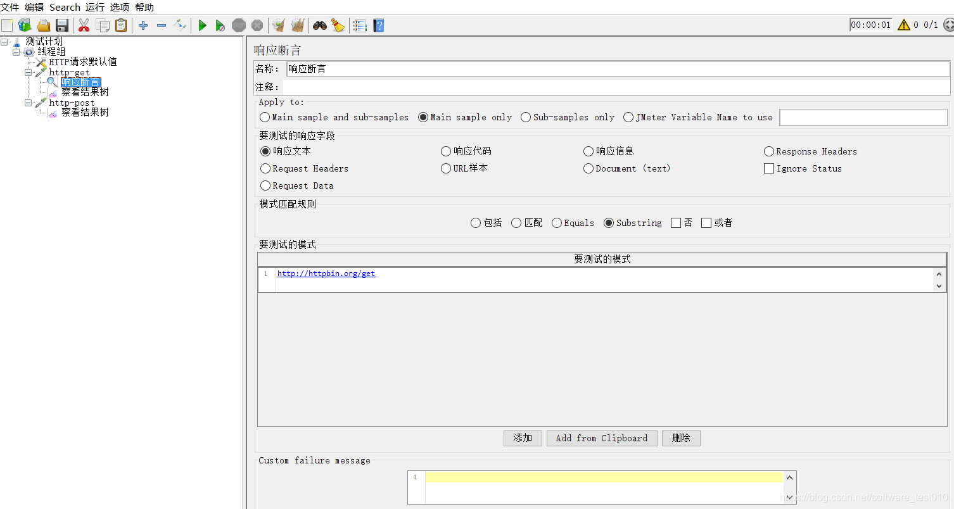Image resolution: width=954 pixels, height=509 pixels.
Task: Click the Toggle enable/disable icon
Action: 180,25
